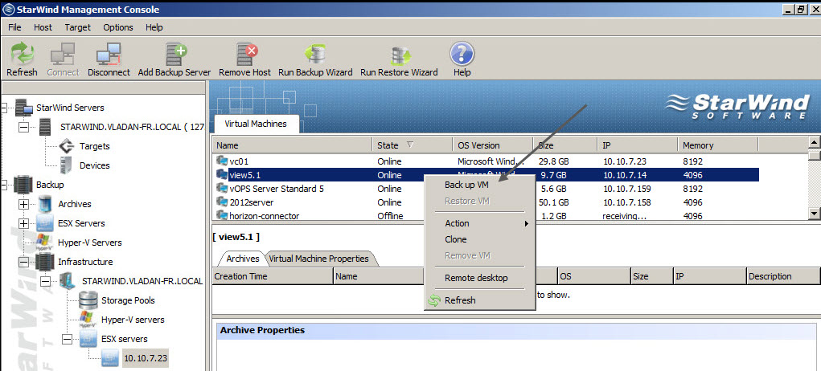Select the vc01 virtual machine row
Image resolution: width=821 pixels, height=371 pixels.
[x=239, y=161]
